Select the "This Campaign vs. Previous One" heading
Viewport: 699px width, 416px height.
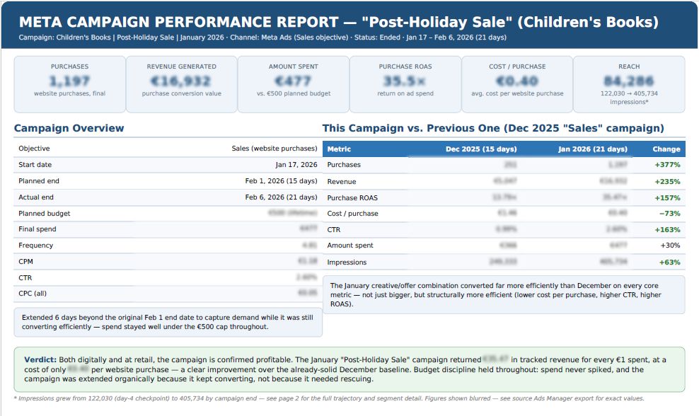pyautogui.click(x=493, y=128)
